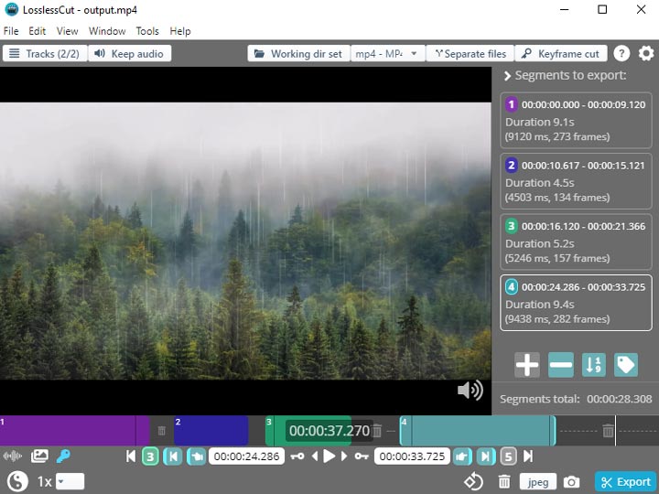Click the Segments total 00:00:28.308 text

click(576, 399)
